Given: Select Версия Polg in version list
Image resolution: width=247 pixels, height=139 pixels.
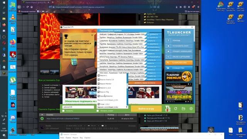Looking at the screenshot, I should pos(112,92).
